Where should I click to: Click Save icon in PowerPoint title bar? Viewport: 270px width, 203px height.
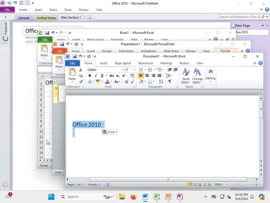coord(62,44)
